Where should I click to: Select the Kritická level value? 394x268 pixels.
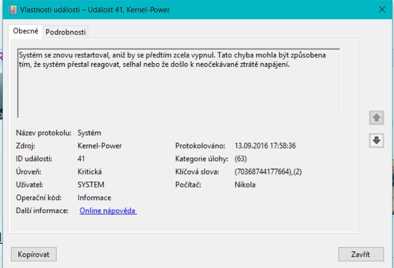coord(90,172)
